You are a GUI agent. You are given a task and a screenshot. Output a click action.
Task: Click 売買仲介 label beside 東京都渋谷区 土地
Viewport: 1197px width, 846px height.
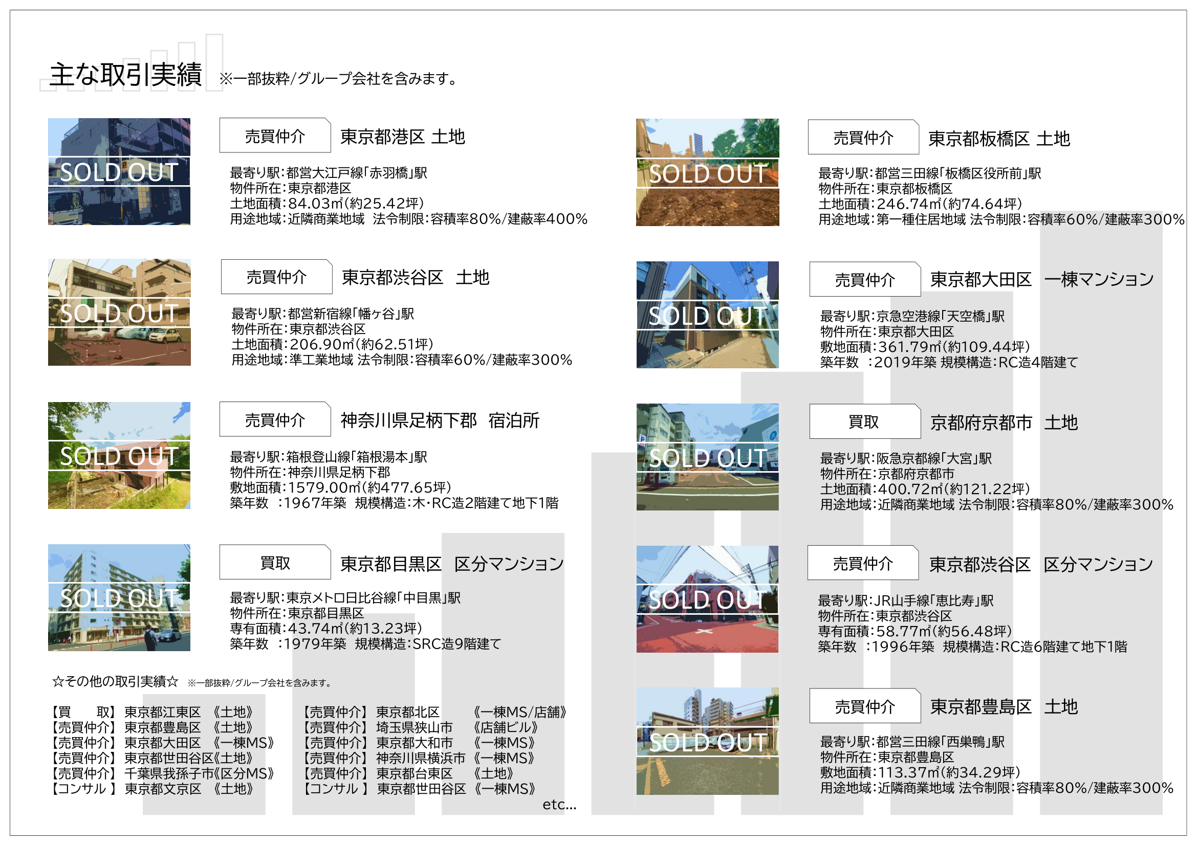[276, 277]
